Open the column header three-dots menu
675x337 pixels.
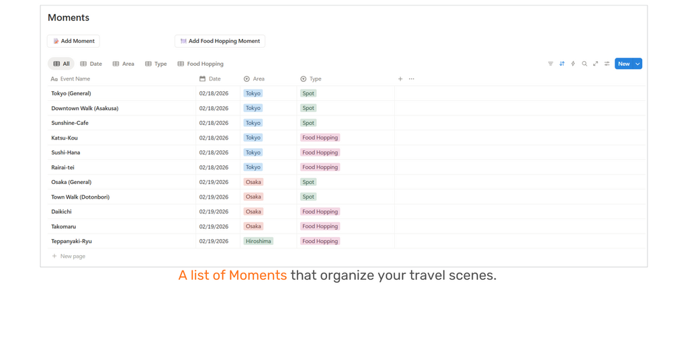[412, 79]
